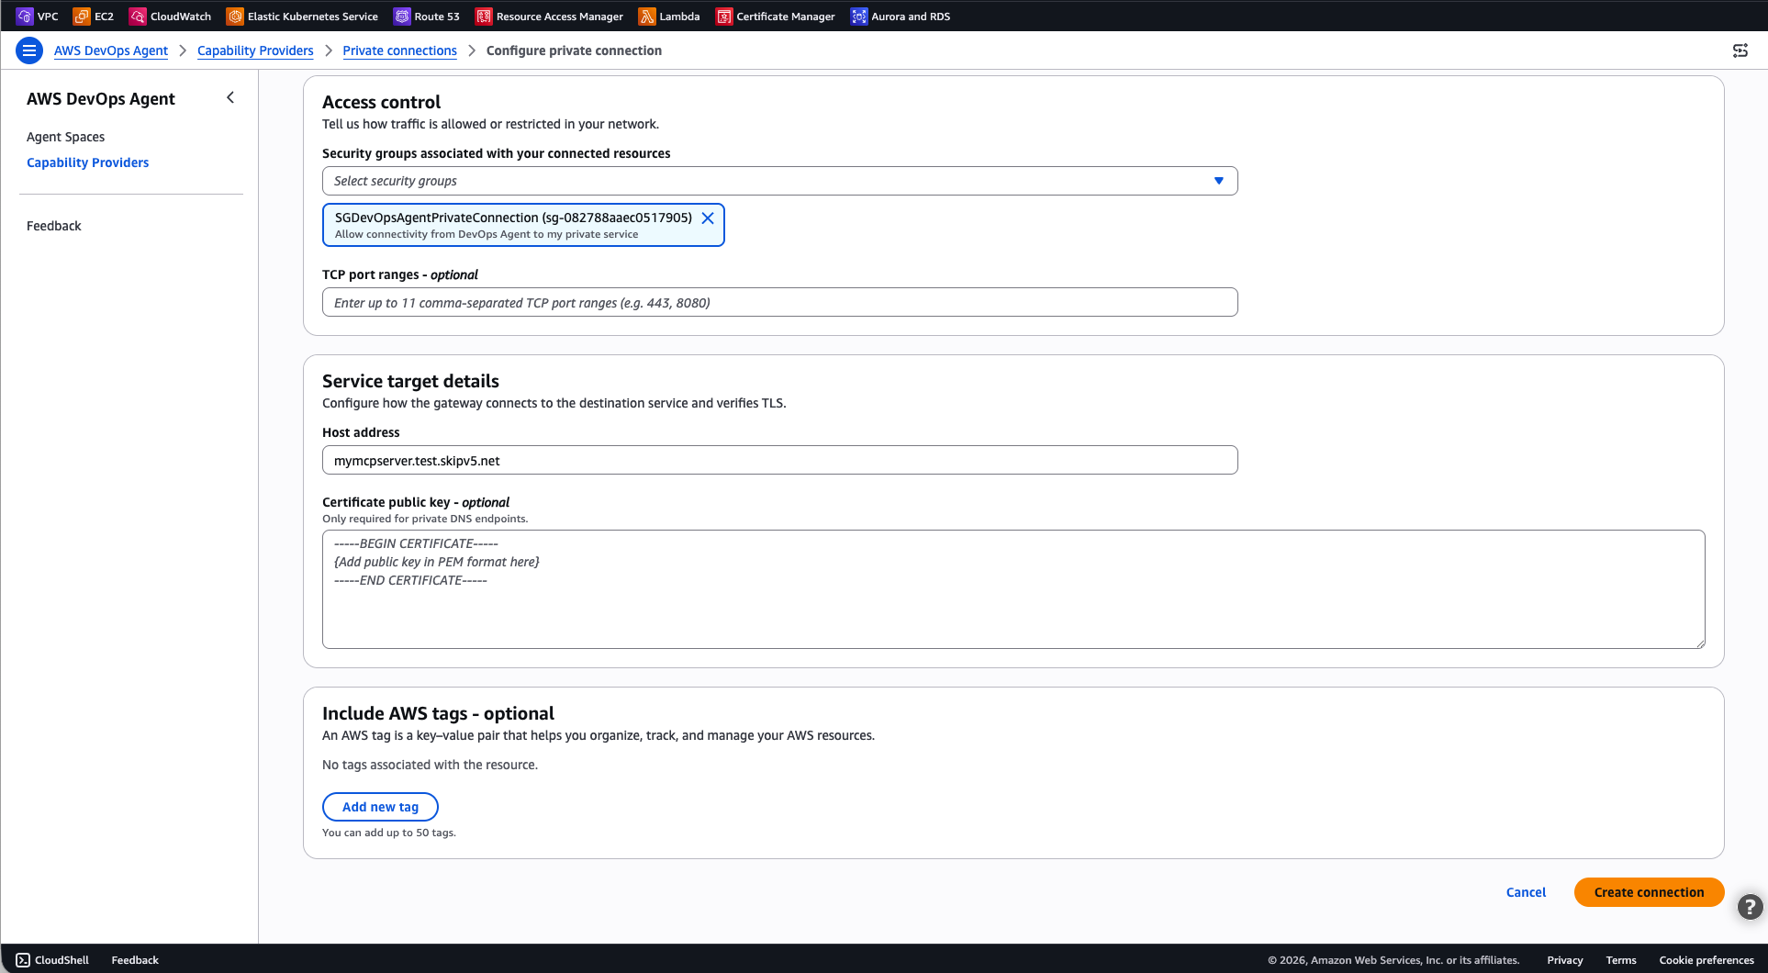Screen dimensions: 1768x973
Task: Go to Agent Spaces in sidebar
Action: pos(65,137)
